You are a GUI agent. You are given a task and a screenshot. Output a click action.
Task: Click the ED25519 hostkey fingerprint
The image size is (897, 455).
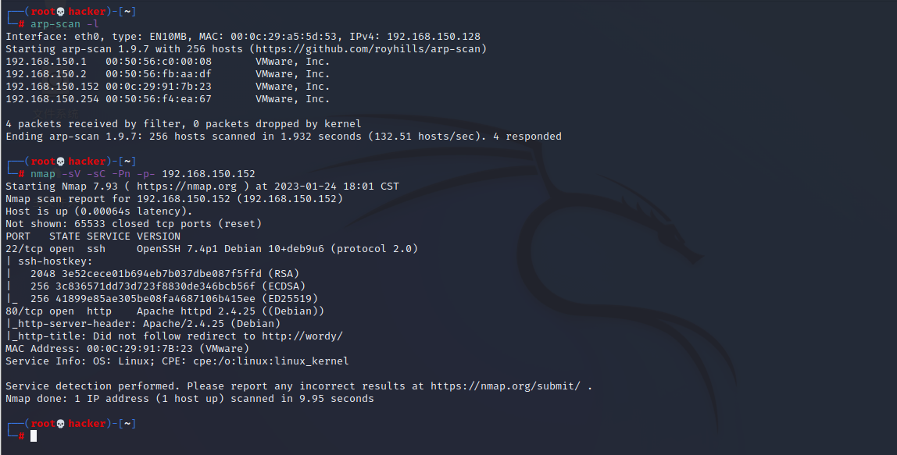click(x=155, y=299)
